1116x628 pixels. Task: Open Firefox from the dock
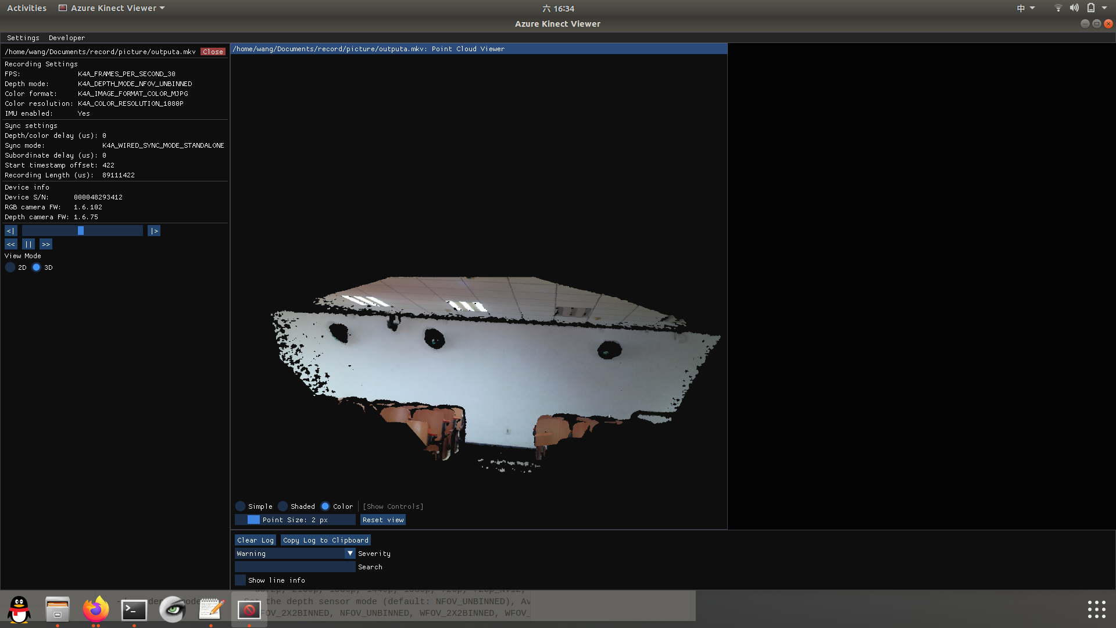(95, 609)
